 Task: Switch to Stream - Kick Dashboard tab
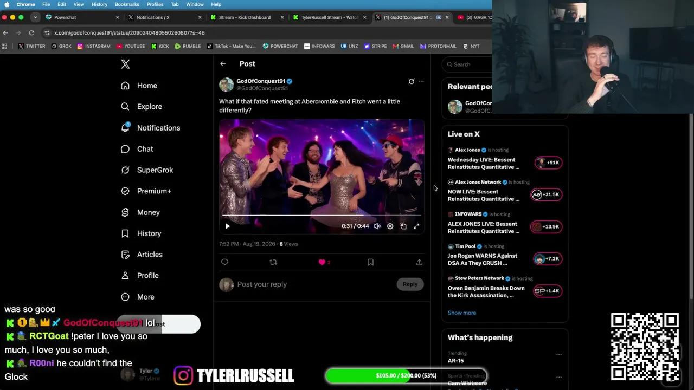[x=247, y=17]
